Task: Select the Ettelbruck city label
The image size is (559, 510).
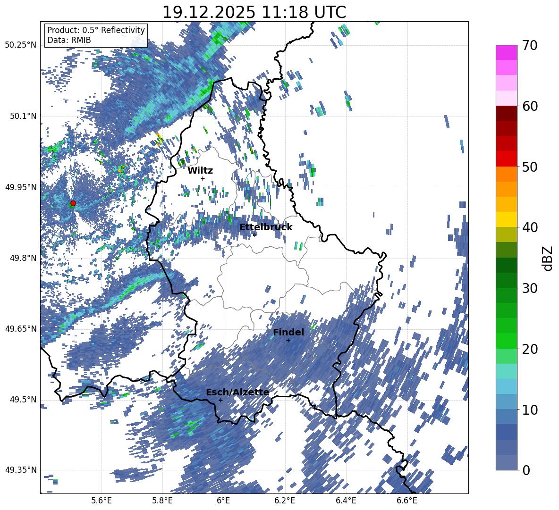Action: tap(266, 227)
